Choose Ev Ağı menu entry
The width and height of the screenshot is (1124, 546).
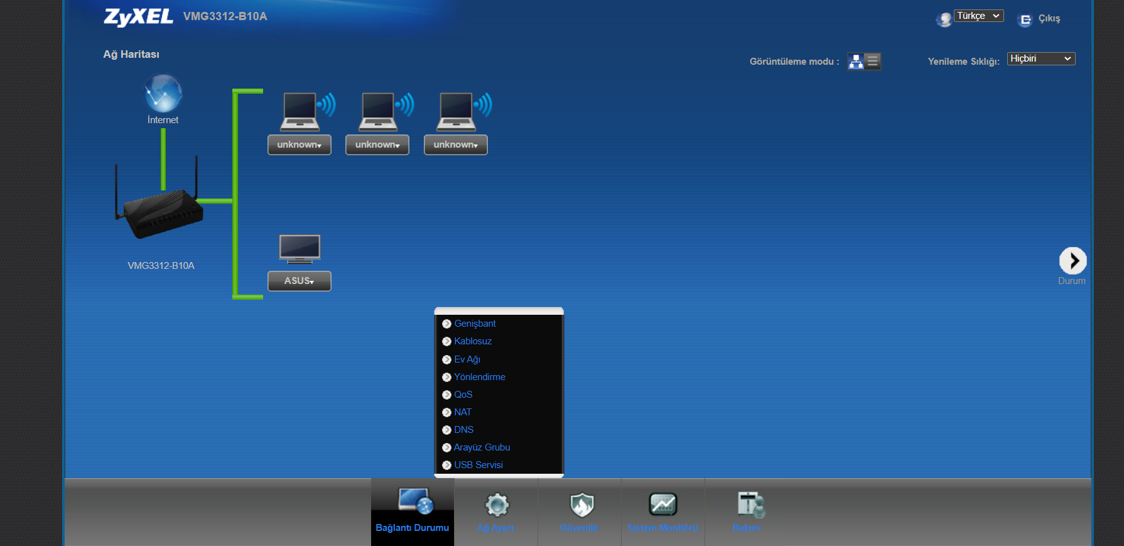pyautogui.click(x=467, y=359)
